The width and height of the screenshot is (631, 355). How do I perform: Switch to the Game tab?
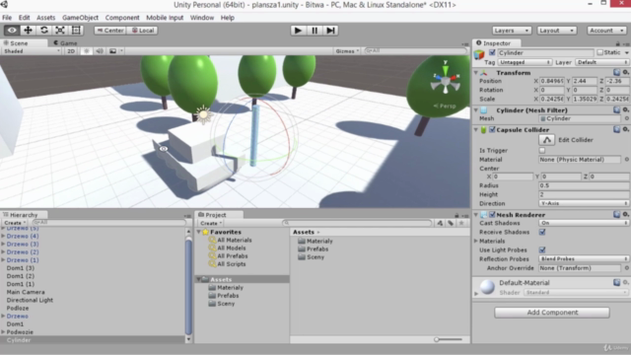pos(65,43)
